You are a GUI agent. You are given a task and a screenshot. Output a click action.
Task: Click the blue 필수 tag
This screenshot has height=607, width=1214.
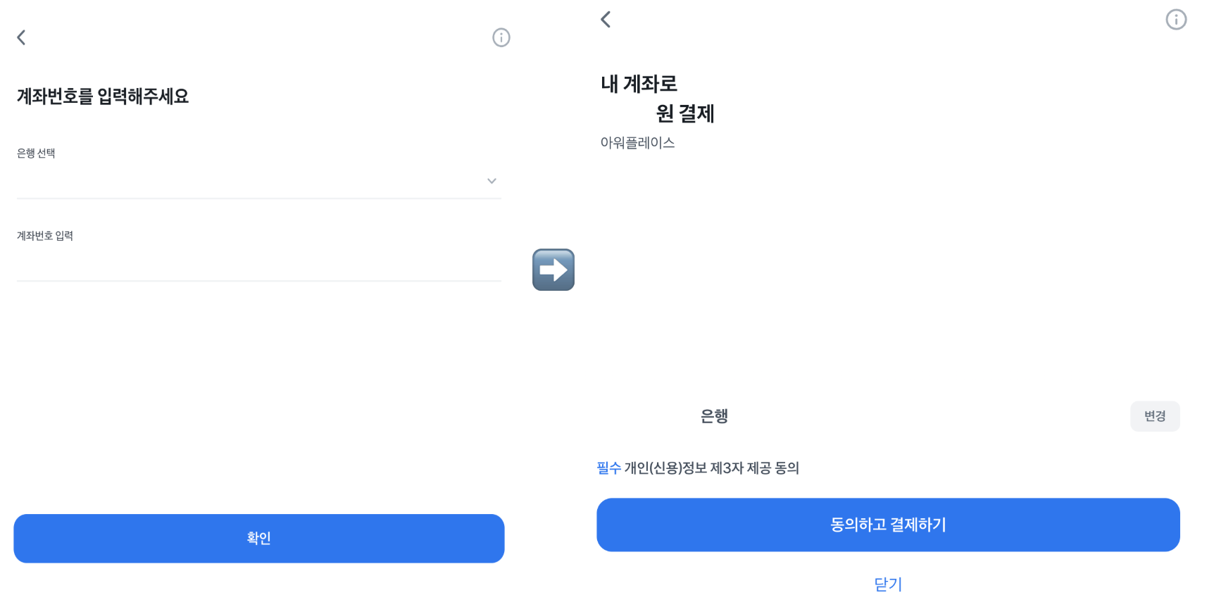point(608,468)
